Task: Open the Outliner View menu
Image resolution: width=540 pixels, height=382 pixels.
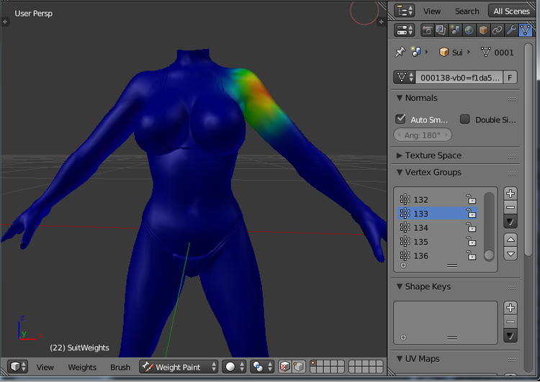Action: click(432, 12)
